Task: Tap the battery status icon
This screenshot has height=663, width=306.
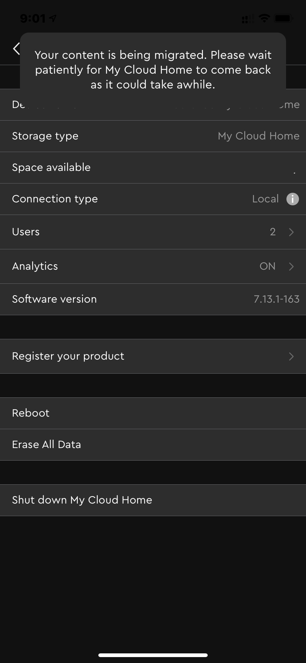Action: [284, 18]
